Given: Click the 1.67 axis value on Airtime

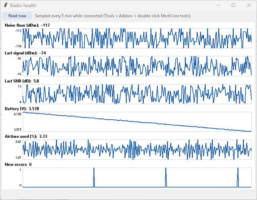Looking at the screenshot, I should click(x=18, y=158).
